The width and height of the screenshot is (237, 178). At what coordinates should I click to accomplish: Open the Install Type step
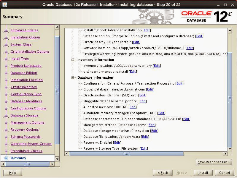pos(20,59)
